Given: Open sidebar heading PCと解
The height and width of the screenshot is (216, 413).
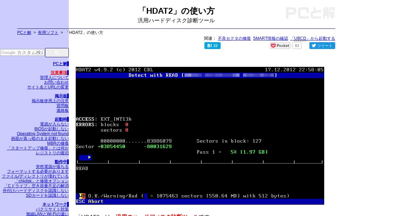Looking at the screenshot, I should pos(60,64).
